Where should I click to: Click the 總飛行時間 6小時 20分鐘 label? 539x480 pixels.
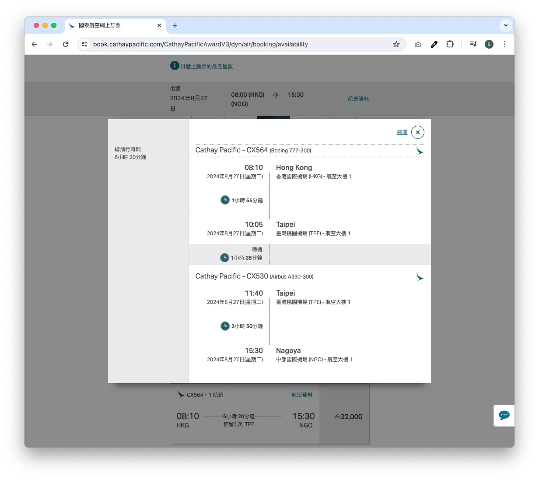[x=130, y=153]
